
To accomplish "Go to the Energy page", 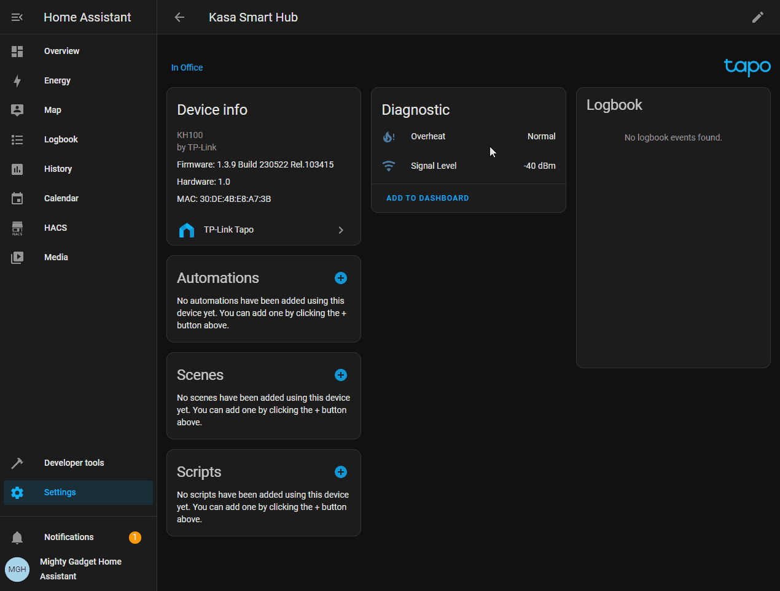I will pyautogui.click(x=57, y=80).
